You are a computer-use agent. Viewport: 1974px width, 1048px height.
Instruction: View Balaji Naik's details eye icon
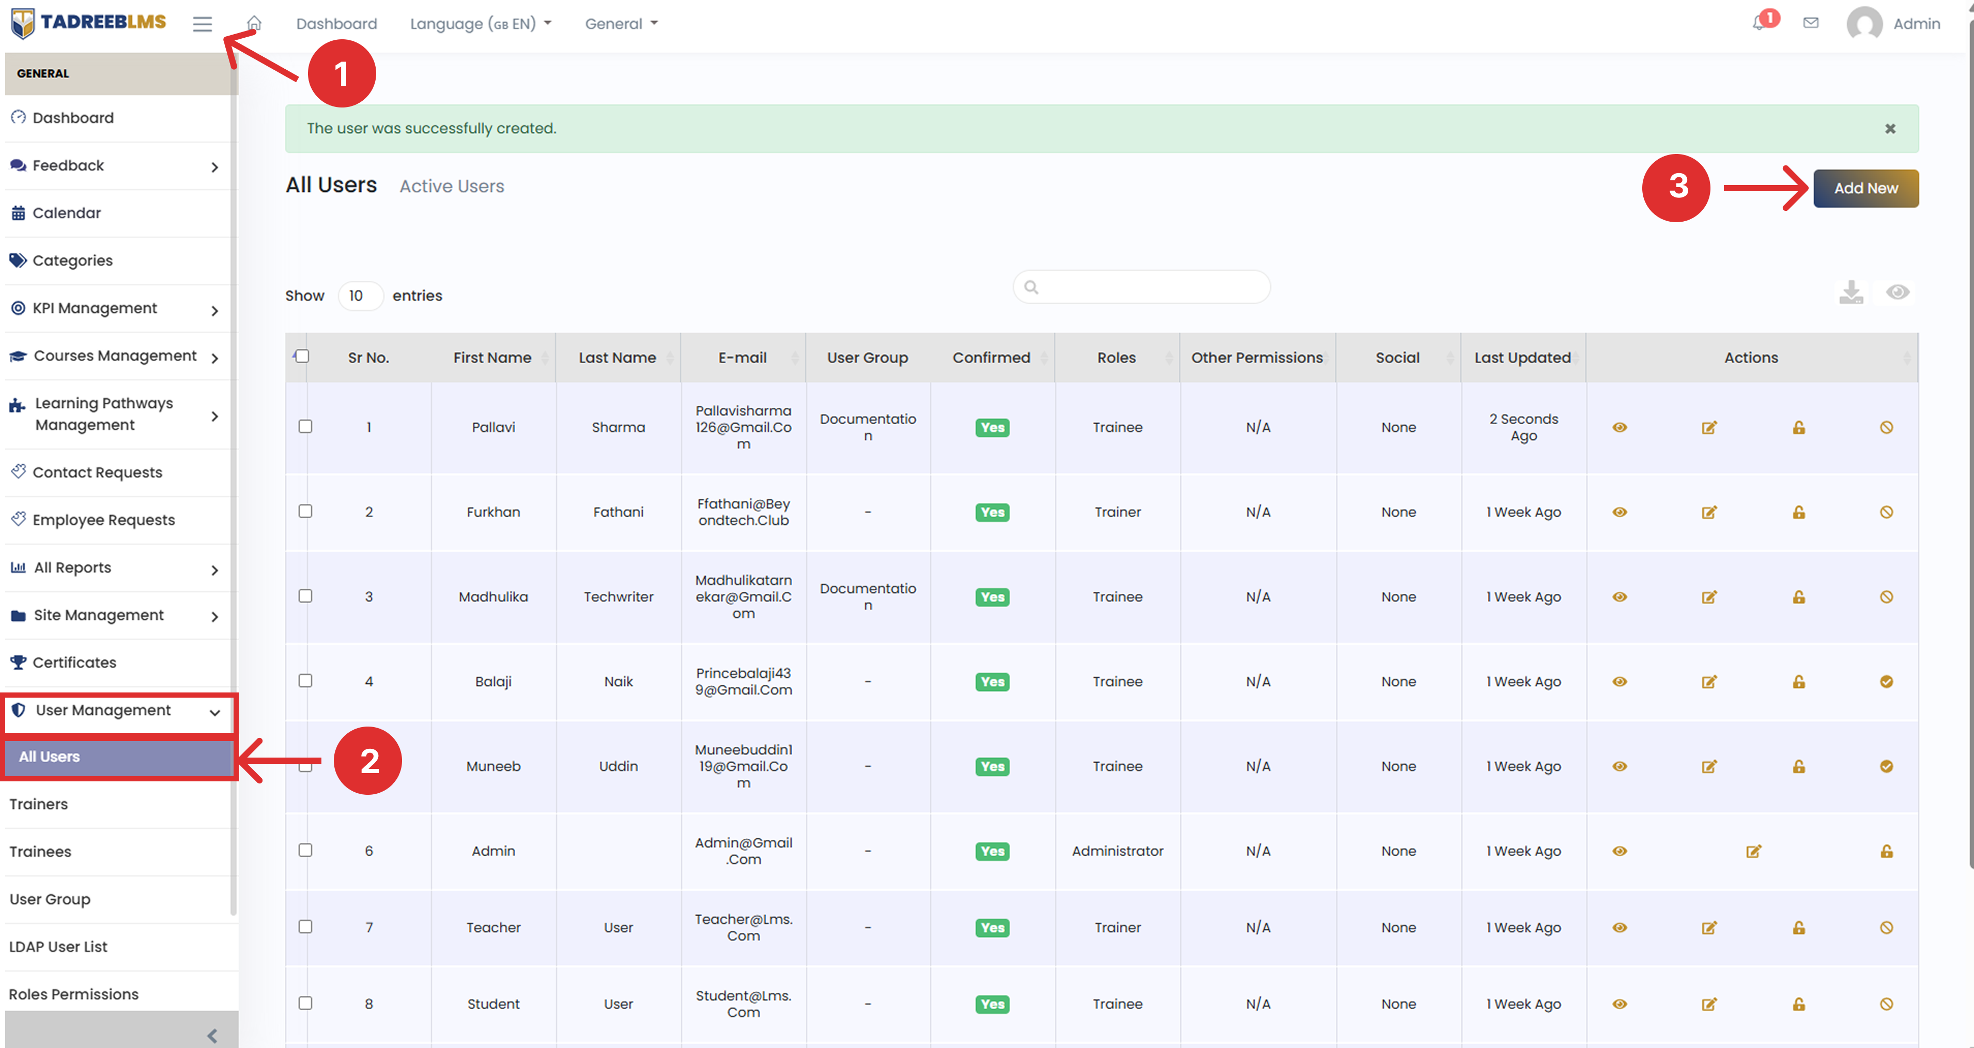pyautogui.click(x=1620, y=682)
